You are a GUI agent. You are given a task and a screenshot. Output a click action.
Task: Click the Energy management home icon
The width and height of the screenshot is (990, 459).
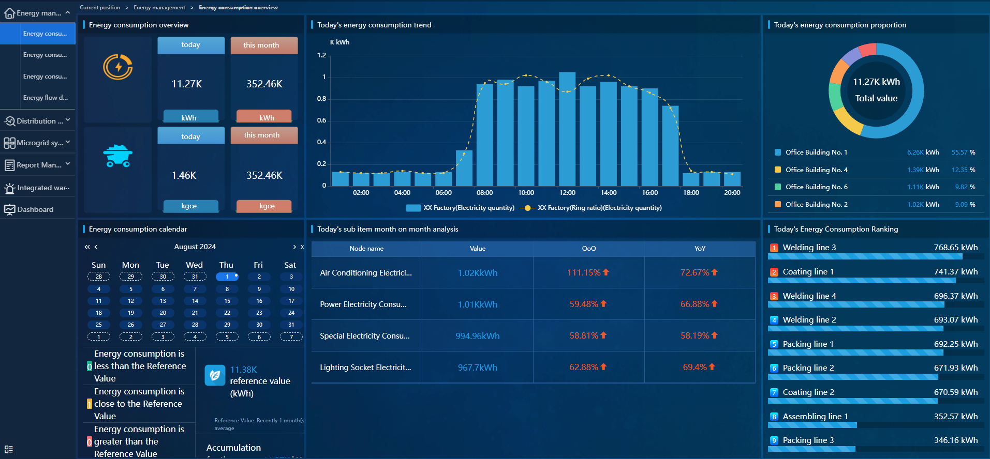[9, 13]
